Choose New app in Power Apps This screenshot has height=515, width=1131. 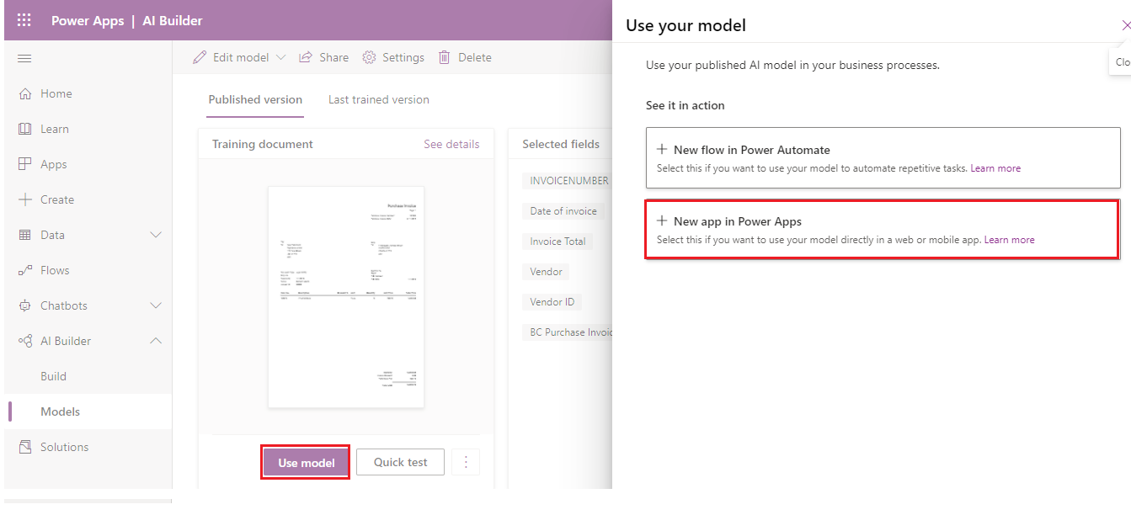point(883,229)
